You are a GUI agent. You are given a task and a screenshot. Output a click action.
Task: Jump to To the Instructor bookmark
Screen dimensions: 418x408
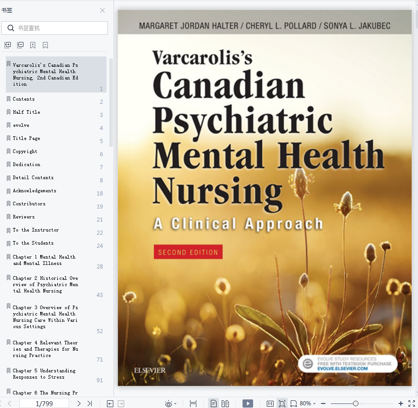coord(36,230)
